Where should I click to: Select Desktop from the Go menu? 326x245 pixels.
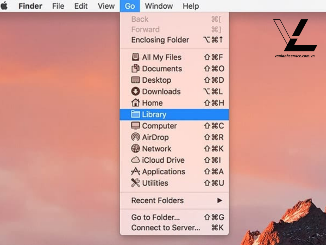pyautogui.click(x=156, y=80)
